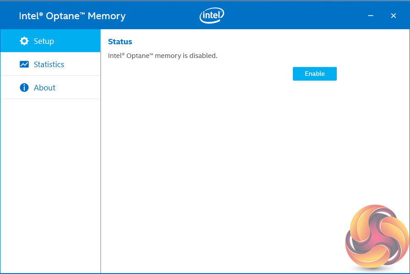Click the "Status" heading
This screenshot has height=274, width=410.
tap(120, 42)
